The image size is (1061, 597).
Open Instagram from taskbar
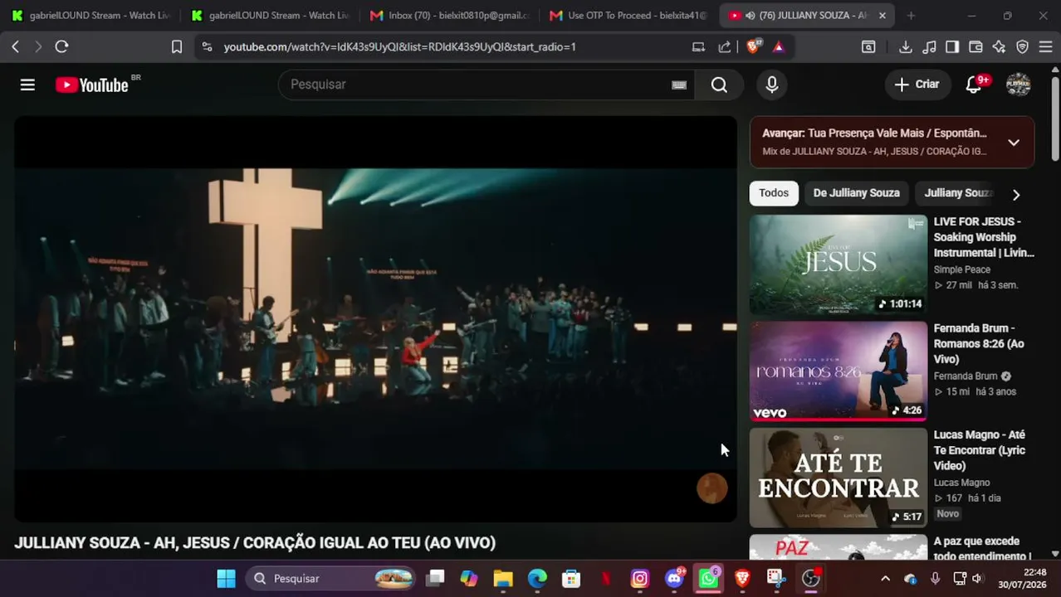639,578
